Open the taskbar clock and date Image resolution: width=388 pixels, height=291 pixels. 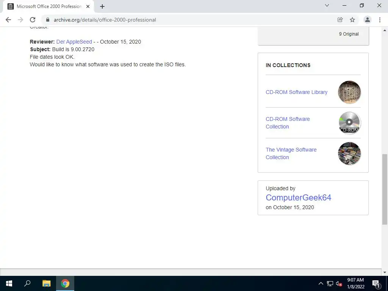tap(355, 283)
